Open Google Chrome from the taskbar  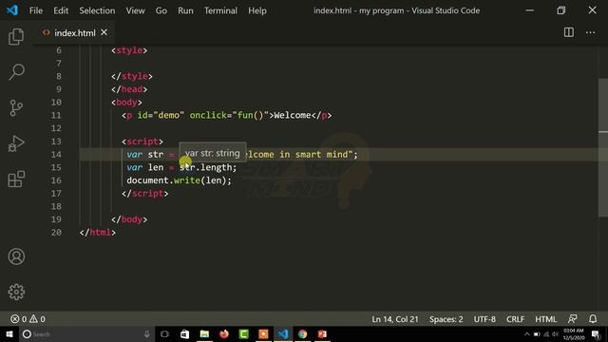tap(303, 333)
